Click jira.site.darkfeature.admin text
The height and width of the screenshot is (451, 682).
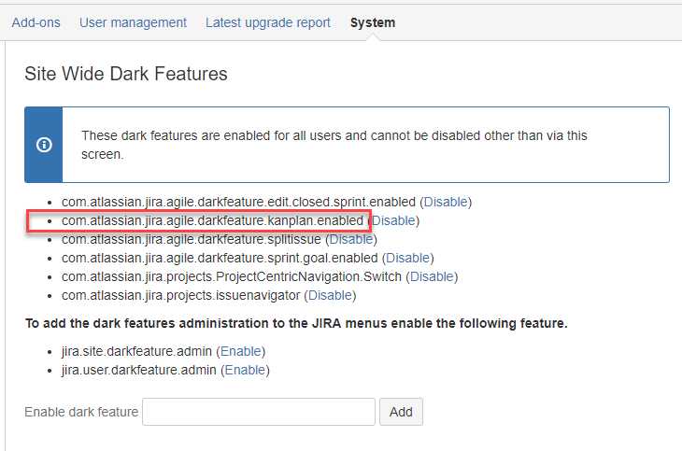coord(136,351)
